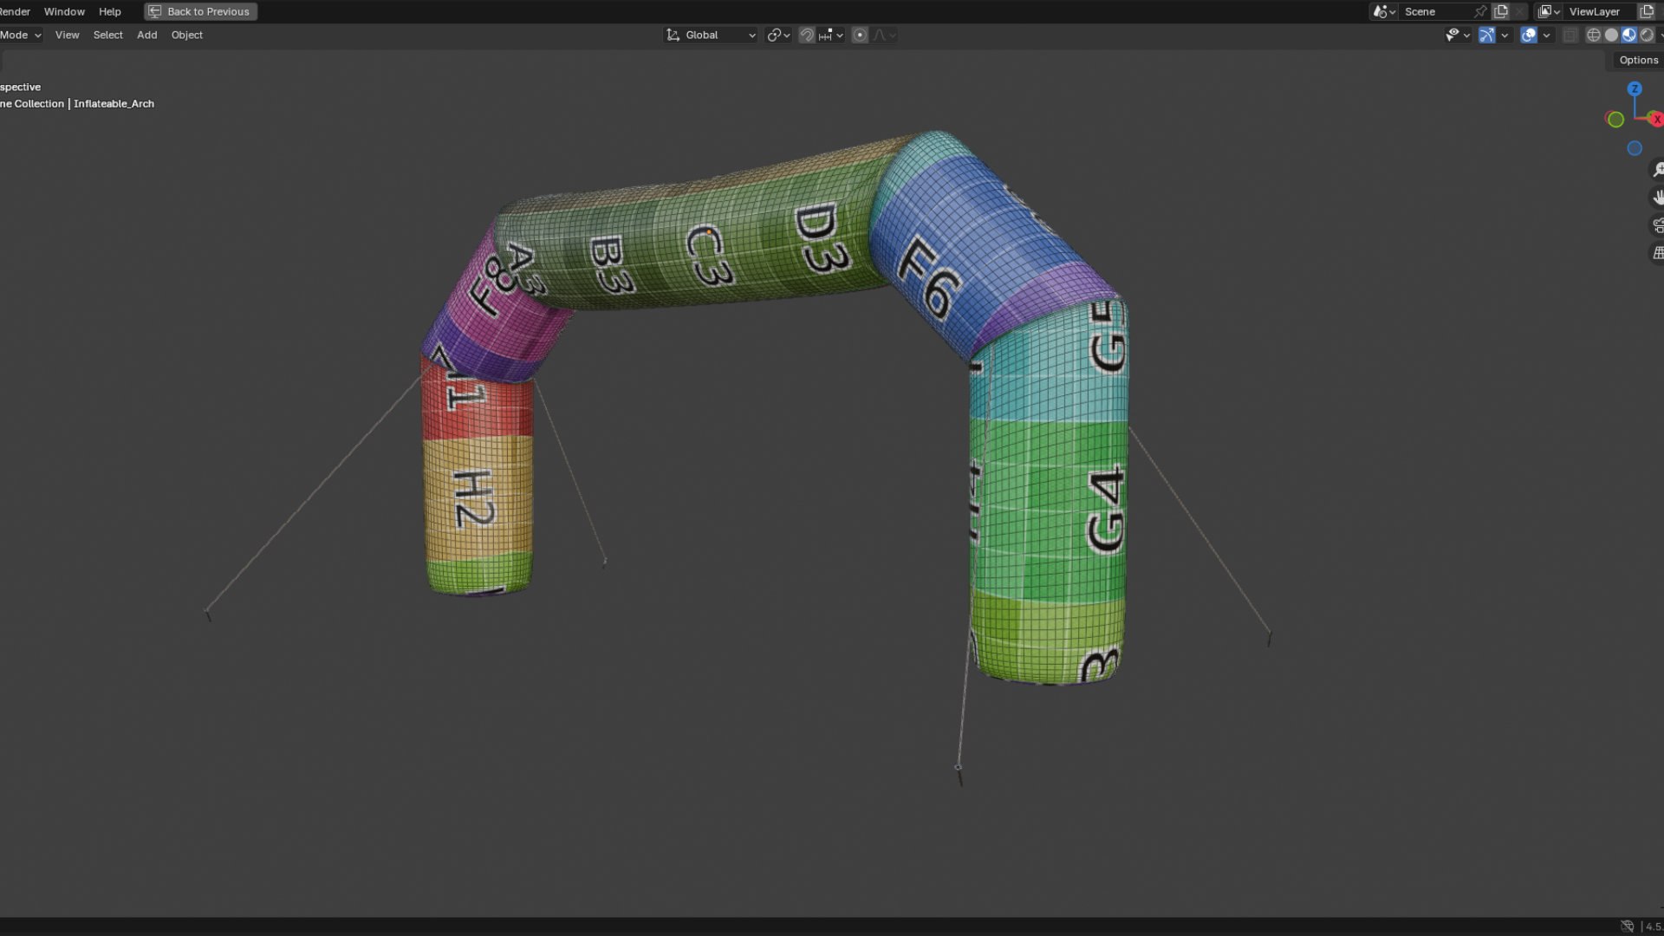The width and height of the screenshot is (1664, 936).
Task: Open the Add menu
Action: click(x=147, y=35)
